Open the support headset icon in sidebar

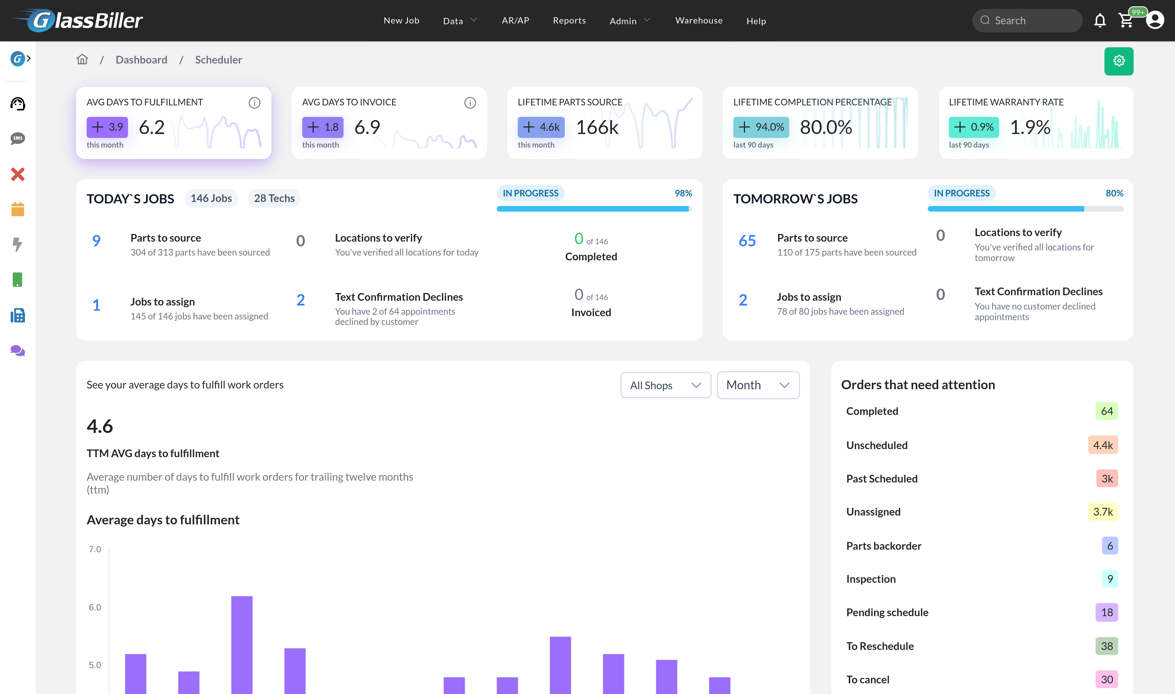18,104
